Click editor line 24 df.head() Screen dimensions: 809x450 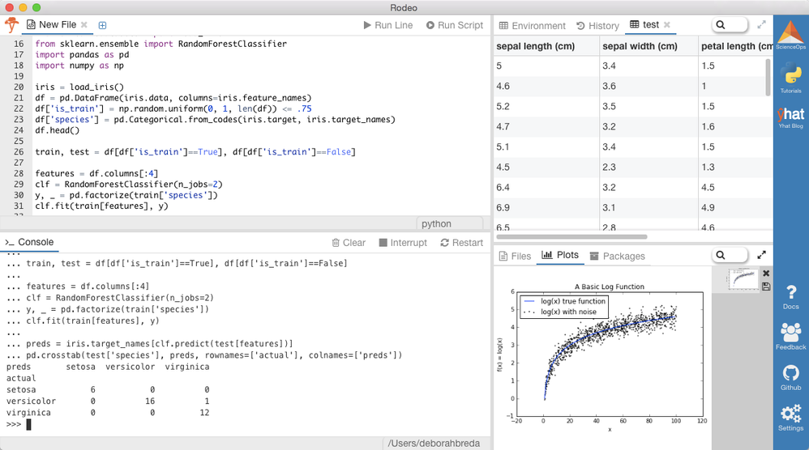pos(58,130)
